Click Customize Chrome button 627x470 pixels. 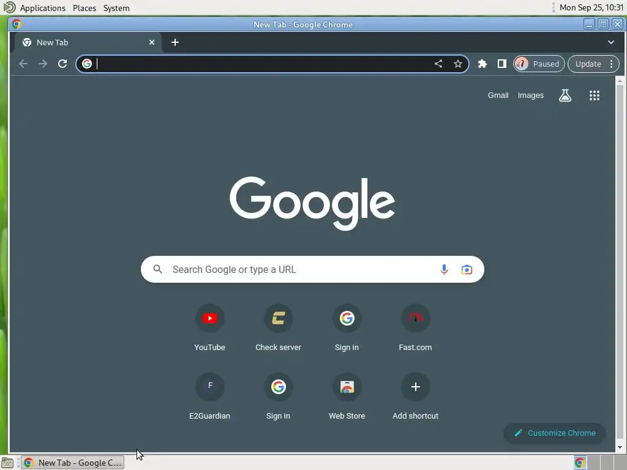555,433
